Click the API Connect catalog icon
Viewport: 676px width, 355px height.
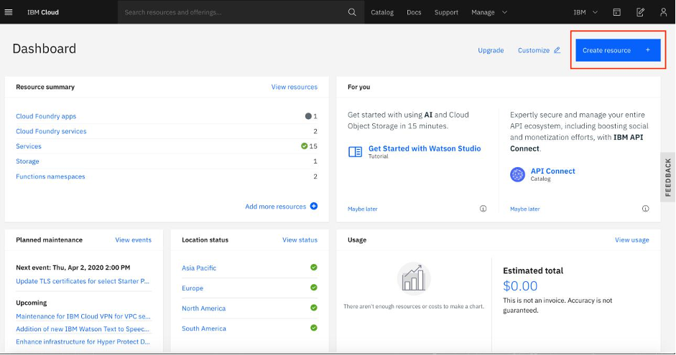pyautogui.click(x=517, y=174)
